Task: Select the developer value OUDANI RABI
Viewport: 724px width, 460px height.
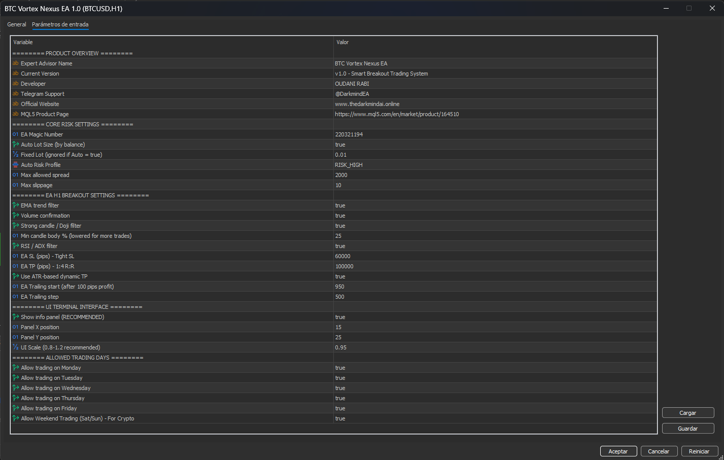Action: 352,84
